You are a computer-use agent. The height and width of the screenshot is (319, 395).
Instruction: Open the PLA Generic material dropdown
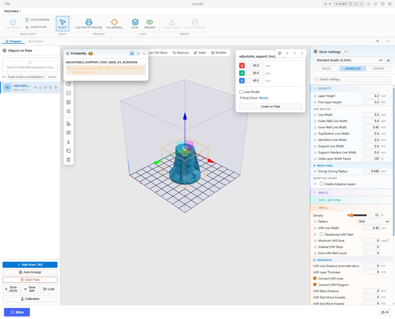tap(115, 24)
